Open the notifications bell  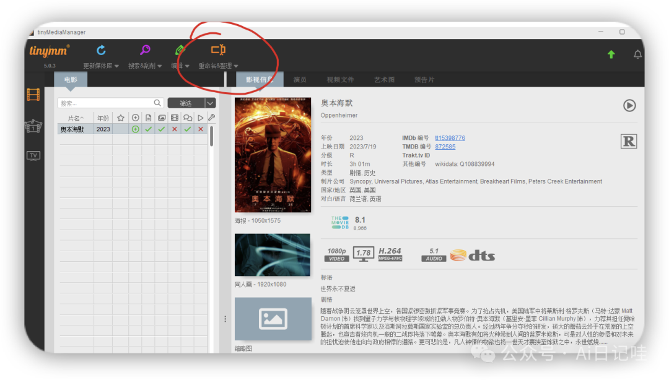637,54
